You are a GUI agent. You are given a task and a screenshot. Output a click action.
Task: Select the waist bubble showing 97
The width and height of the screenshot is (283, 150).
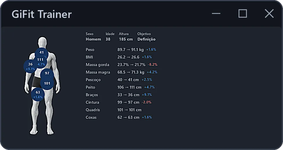click(47, 74)
